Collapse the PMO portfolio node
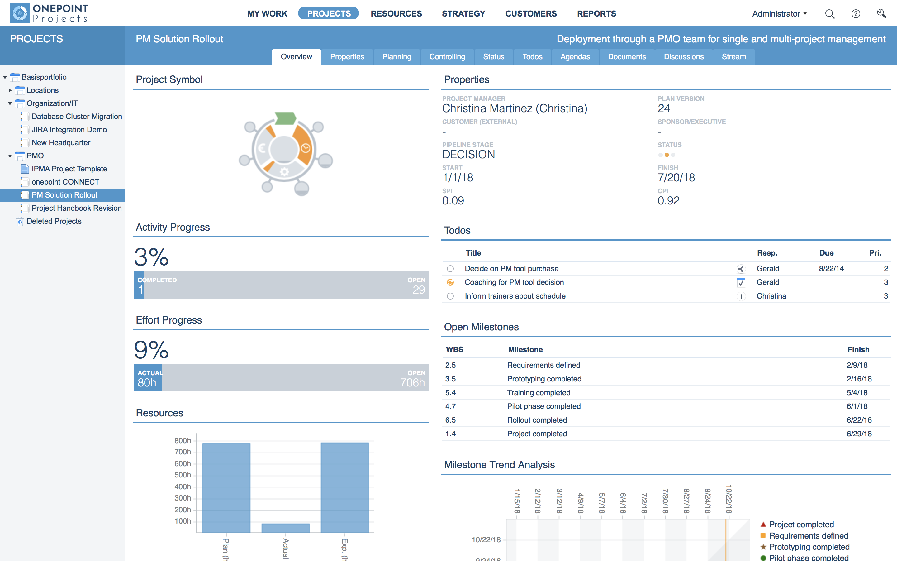Image resolution: width=897 pixels, height=561 pixels. pos(10,156)
